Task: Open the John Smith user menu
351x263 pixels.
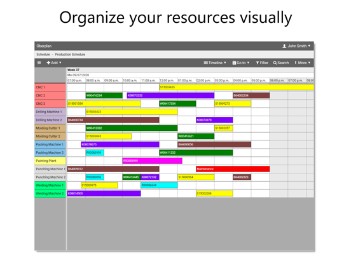Action: [296, 46]
